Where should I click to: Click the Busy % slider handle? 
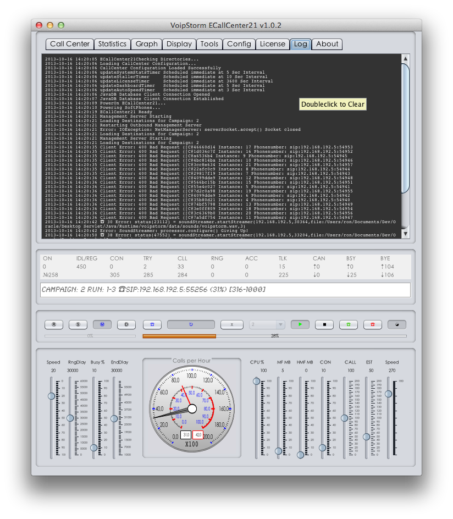point(93,448)
